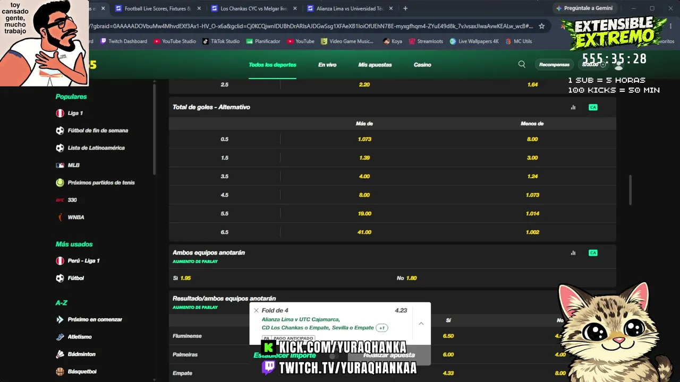Collapse the Total de goles - Alternativo market
The image size is (680, 382).
coord(393,107)
